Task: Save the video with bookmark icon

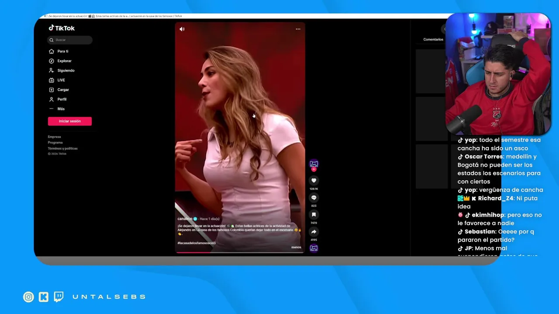Action: tap(314, 215)
